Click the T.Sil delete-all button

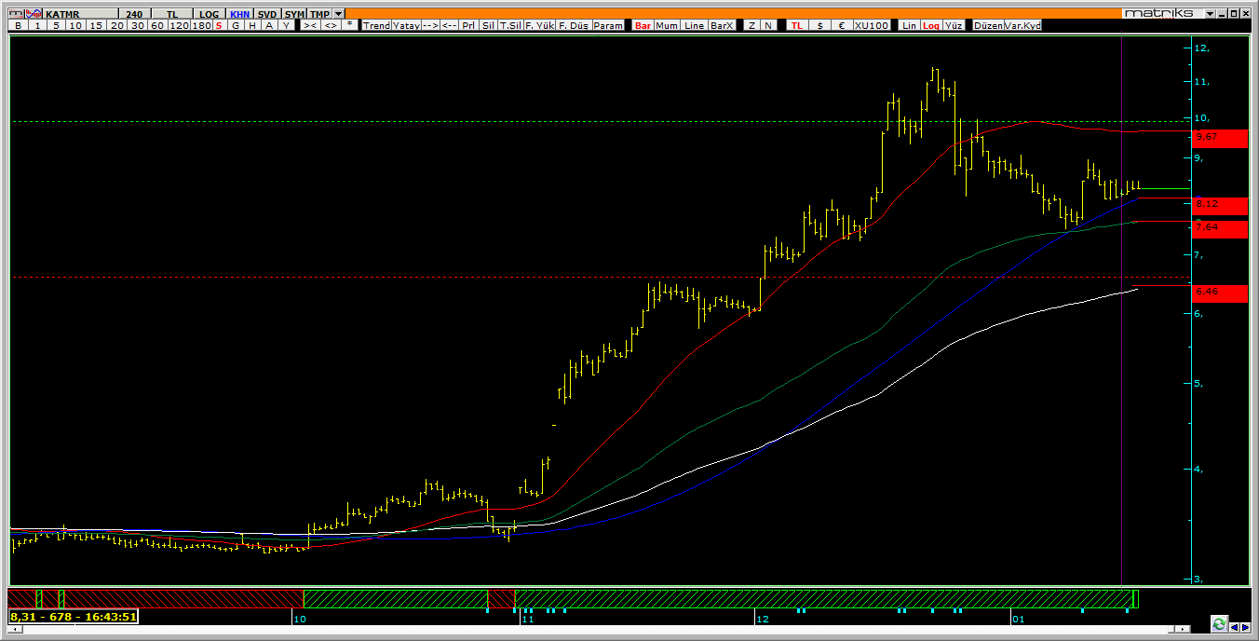click(510, 26)
